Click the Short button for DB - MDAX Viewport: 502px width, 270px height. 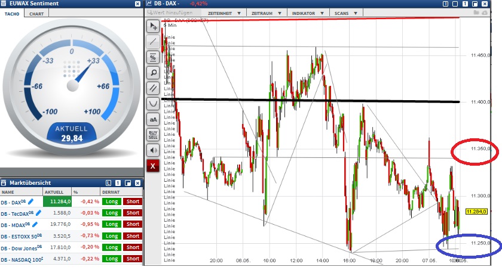tap(133, 224)
